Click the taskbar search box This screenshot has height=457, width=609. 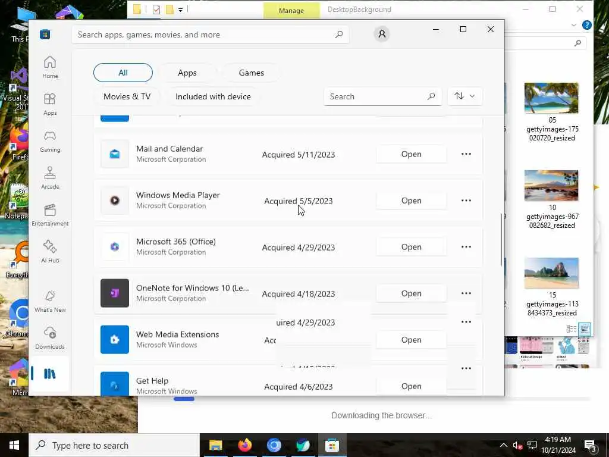[x=114, y=445]
